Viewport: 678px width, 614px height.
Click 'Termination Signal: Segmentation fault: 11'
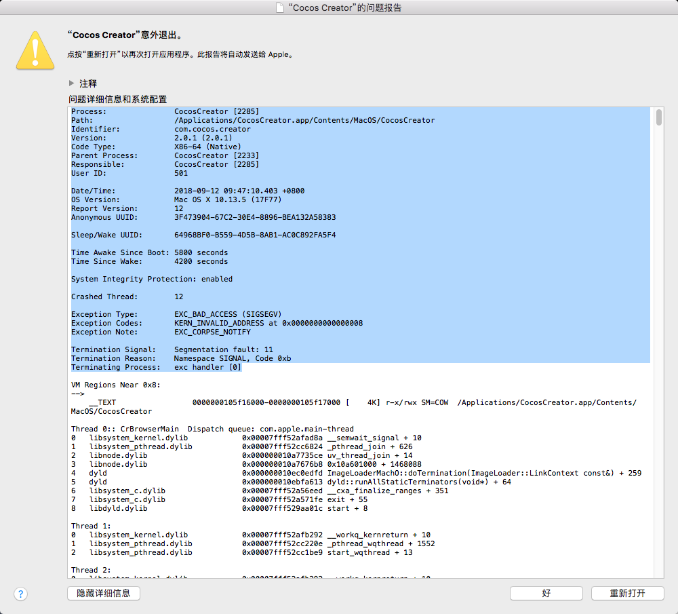tap(172, 349)
